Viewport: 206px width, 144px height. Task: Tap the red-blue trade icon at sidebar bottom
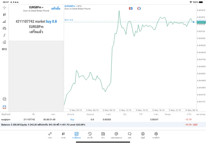4,107
